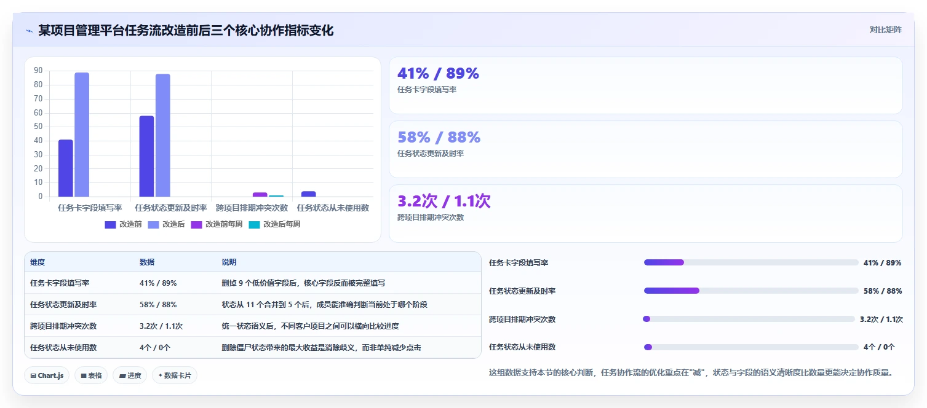Click the icon inside the 进度 chip

click(122, 375)
